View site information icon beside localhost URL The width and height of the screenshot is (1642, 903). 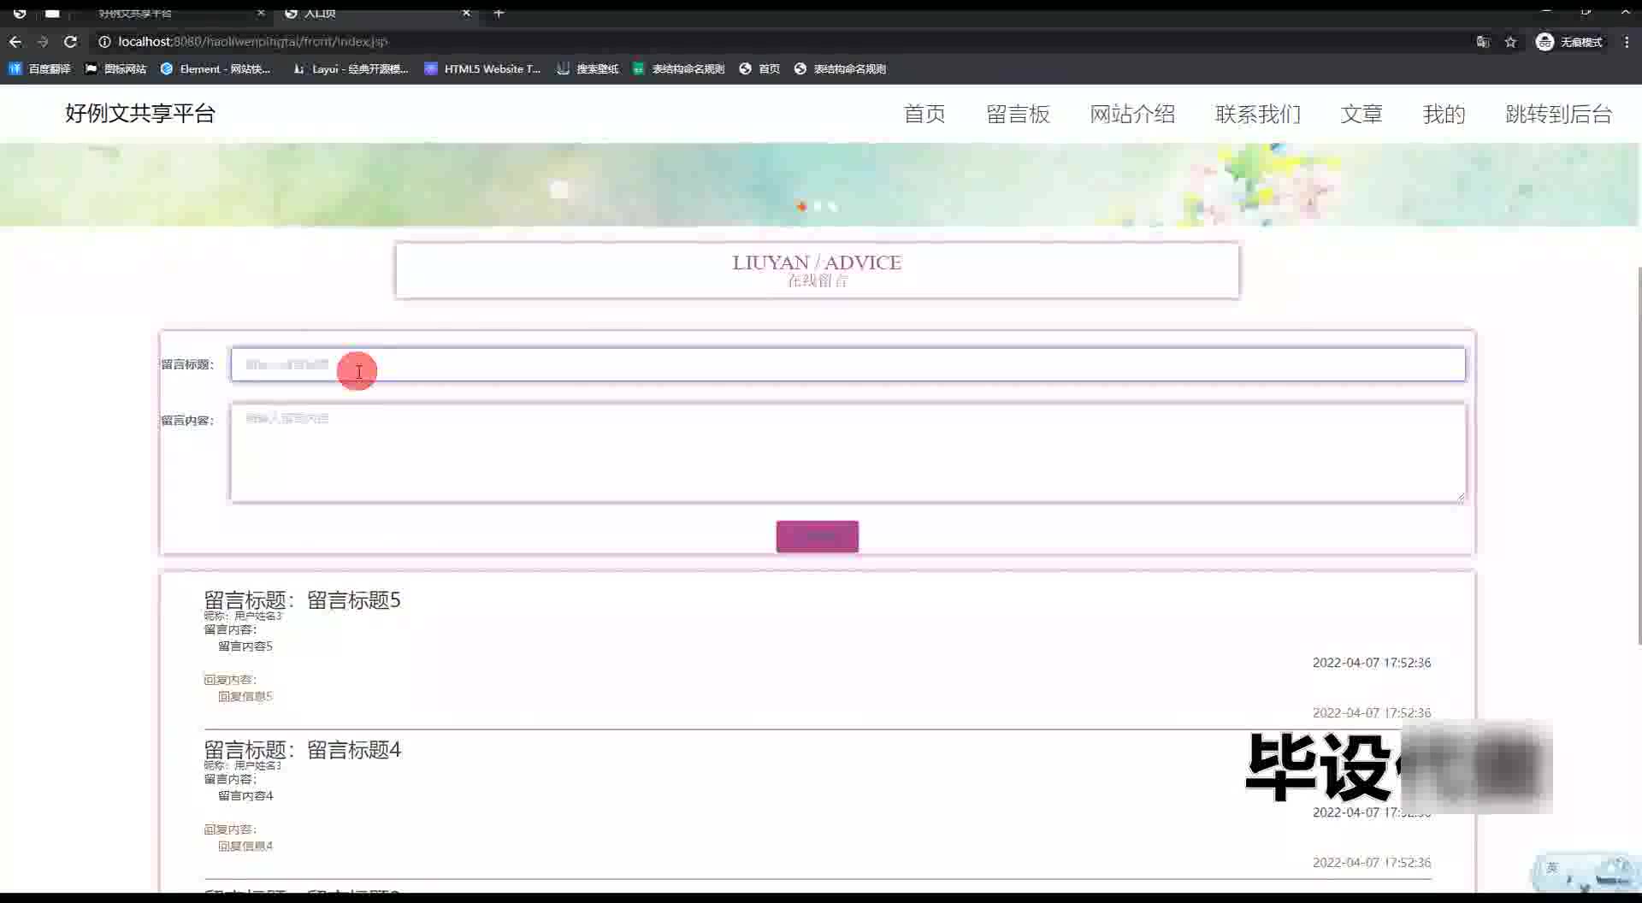104,41
